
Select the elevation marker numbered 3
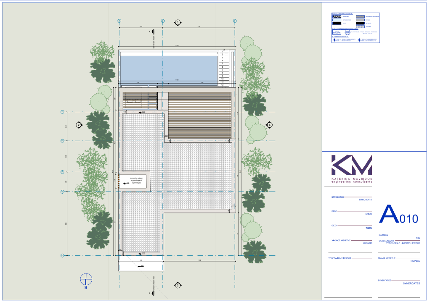coord(178,285)
